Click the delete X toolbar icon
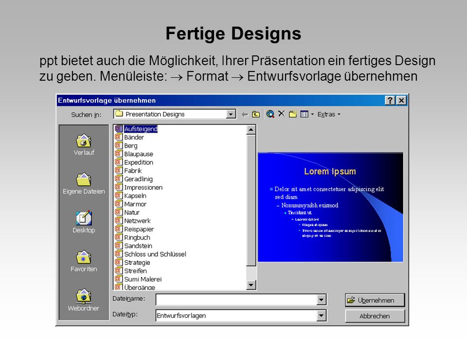The width and height of the screenshot is (467, 350). 282,114
